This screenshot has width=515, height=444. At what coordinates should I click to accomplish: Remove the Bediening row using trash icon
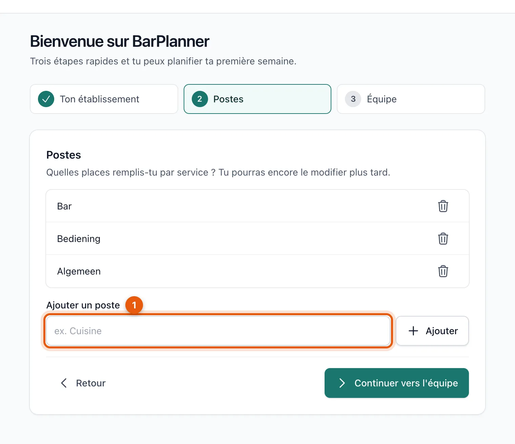tap(443, 239)
